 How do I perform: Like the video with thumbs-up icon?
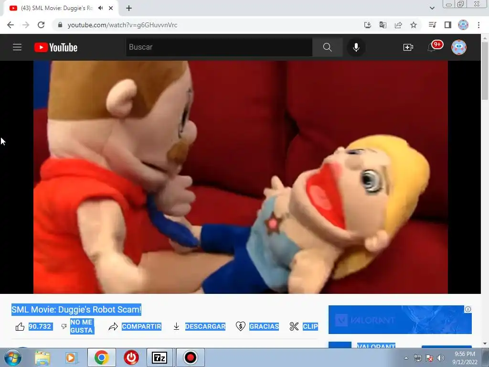20,326
